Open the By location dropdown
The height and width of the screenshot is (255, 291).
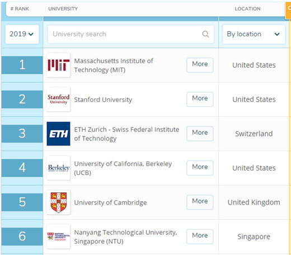tap(254, 34)
